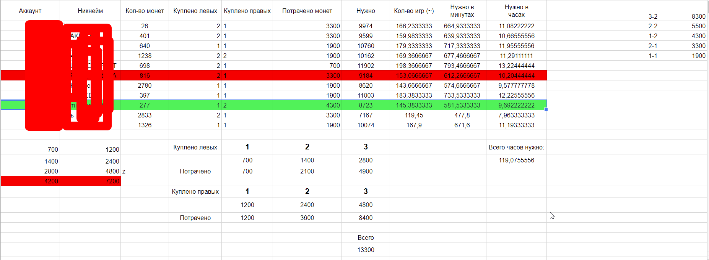709x260 pixels.
Task: Click hours cell '13,22444444'
Action: point(516,66)
